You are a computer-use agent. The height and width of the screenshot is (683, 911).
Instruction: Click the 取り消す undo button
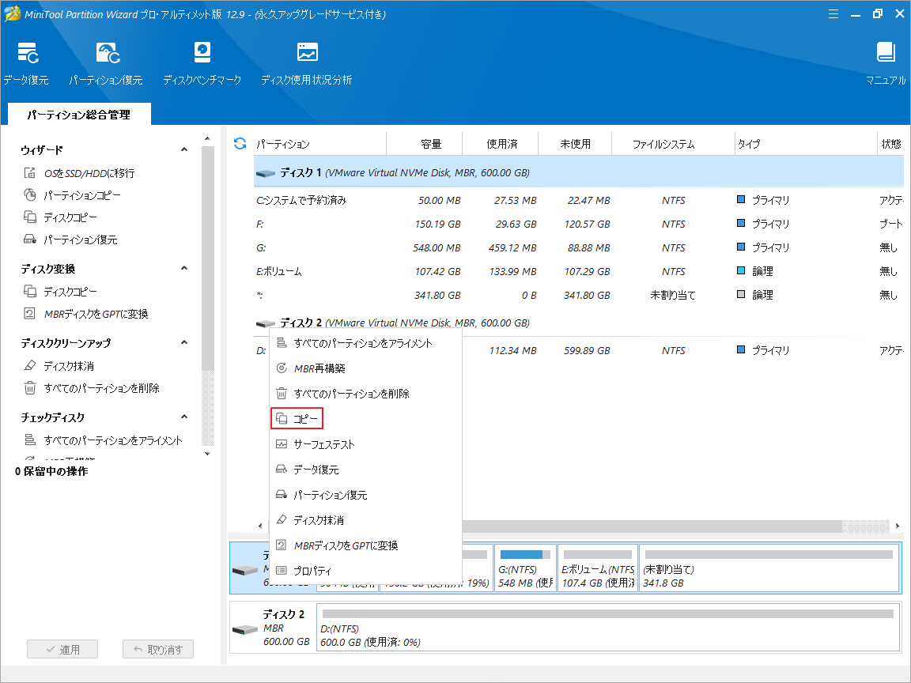pos(158,649)
